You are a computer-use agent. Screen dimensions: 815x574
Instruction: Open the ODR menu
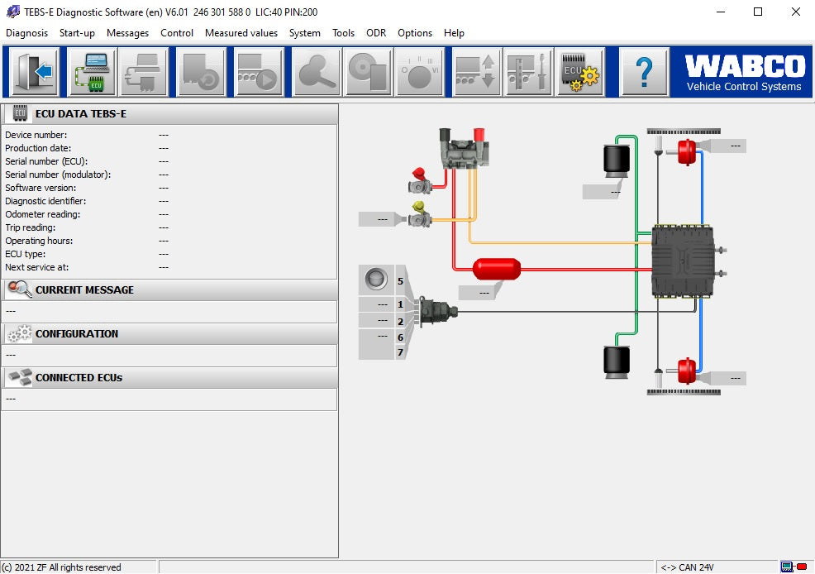point(376,33)
